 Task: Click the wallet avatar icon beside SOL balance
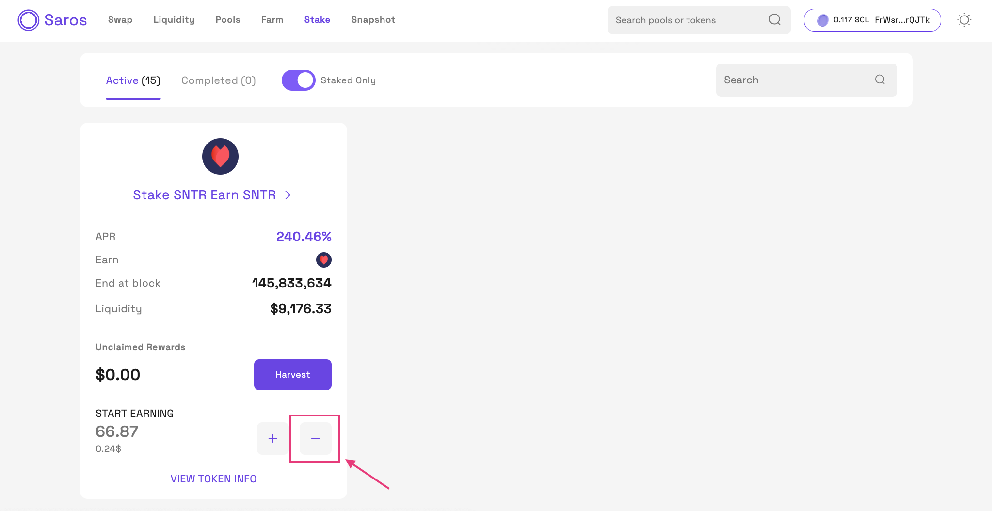click(823, 20)
